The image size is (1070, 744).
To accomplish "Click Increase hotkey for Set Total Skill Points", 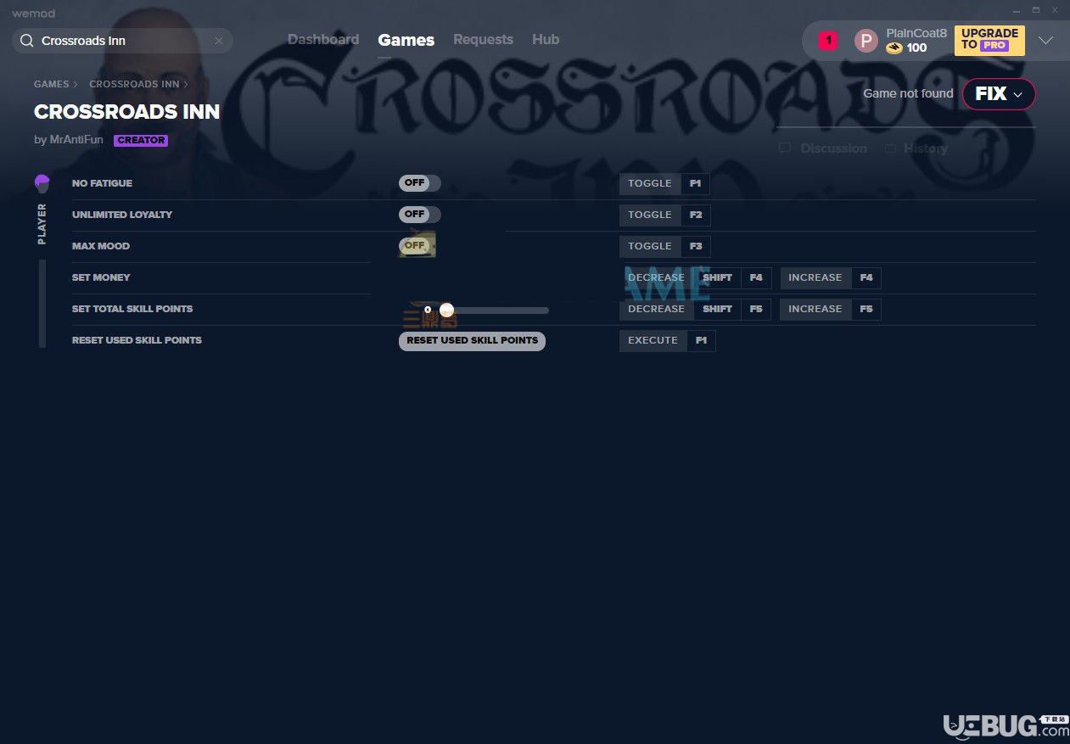I will pyautogui.click(x=831, y=309).
